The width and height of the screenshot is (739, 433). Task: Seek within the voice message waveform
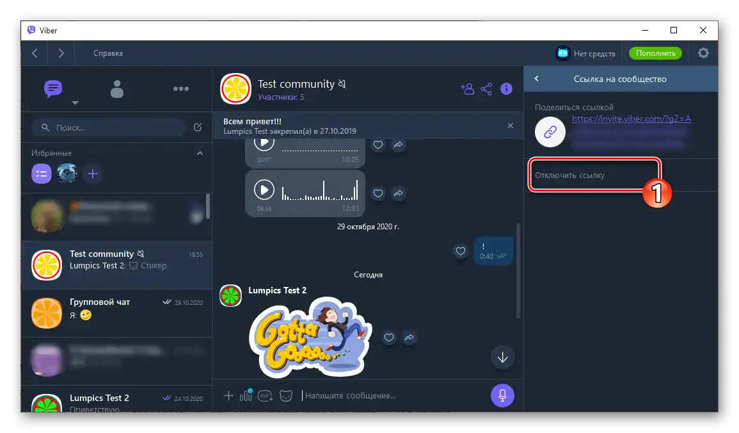click(320, 190)
